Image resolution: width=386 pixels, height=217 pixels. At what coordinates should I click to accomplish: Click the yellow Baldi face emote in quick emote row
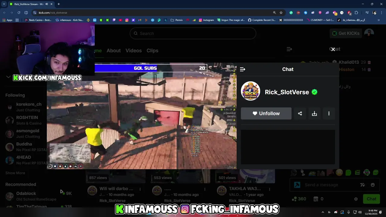(339, 173)
